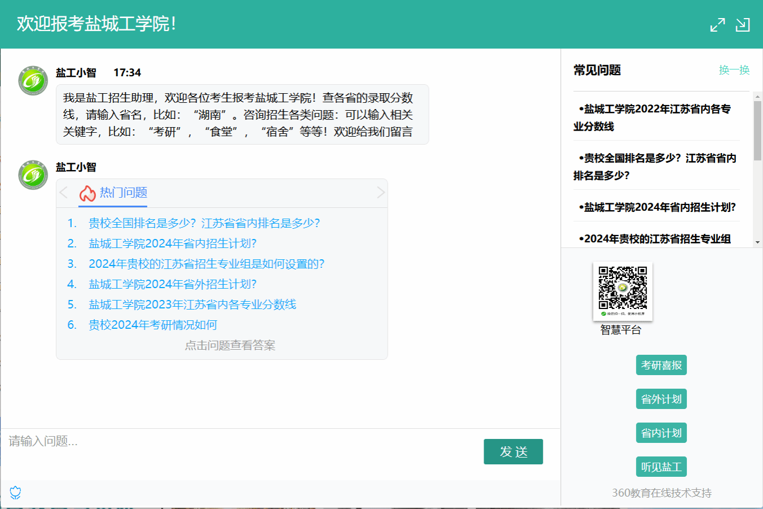This screenshot has width=763, height=509.
Task: Open hot question 贵校2024年考研情况如何
Action: click(x=153, y=325)
